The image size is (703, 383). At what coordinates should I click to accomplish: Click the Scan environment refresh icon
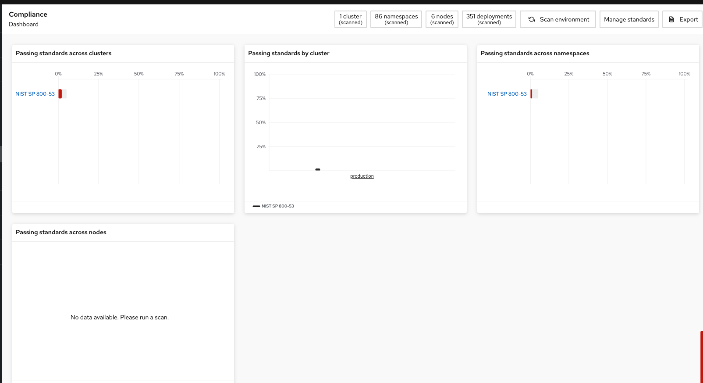[x=532, y=19]
